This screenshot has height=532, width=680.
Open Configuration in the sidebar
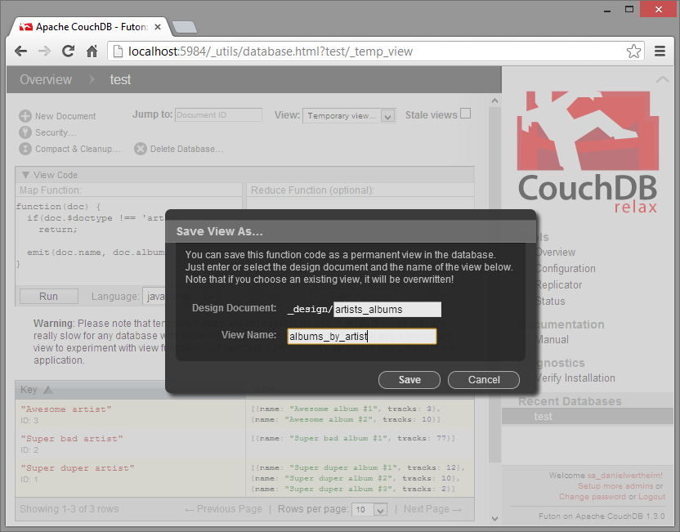(x=565, y=268)
